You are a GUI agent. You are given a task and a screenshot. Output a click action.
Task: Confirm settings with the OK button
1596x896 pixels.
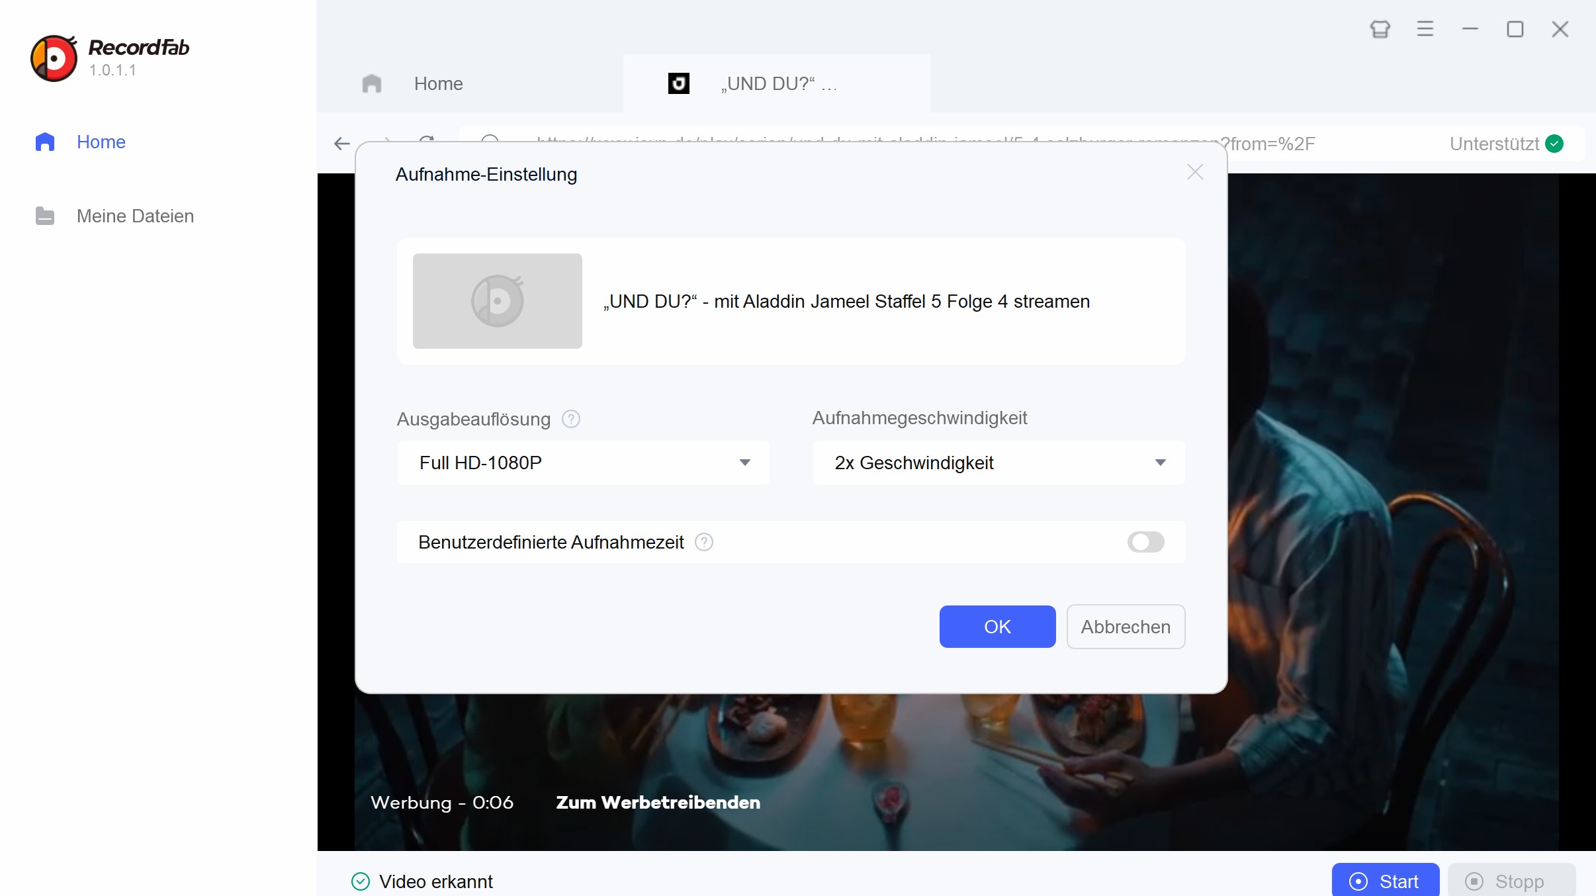click(998, 627)
